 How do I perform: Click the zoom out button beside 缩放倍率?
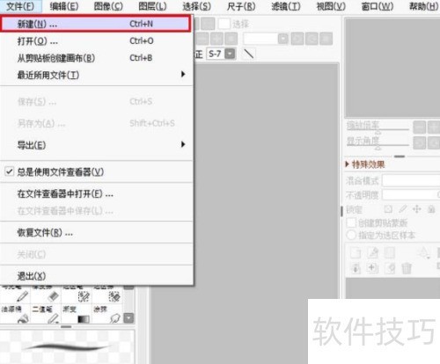coord(419,127)
